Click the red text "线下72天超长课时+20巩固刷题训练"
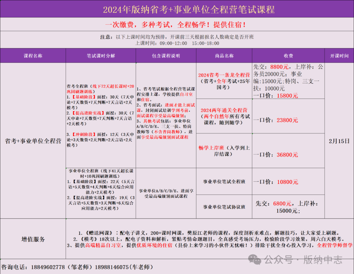The height and width of the screenshot is (274, 354). [x=101, y=89]
